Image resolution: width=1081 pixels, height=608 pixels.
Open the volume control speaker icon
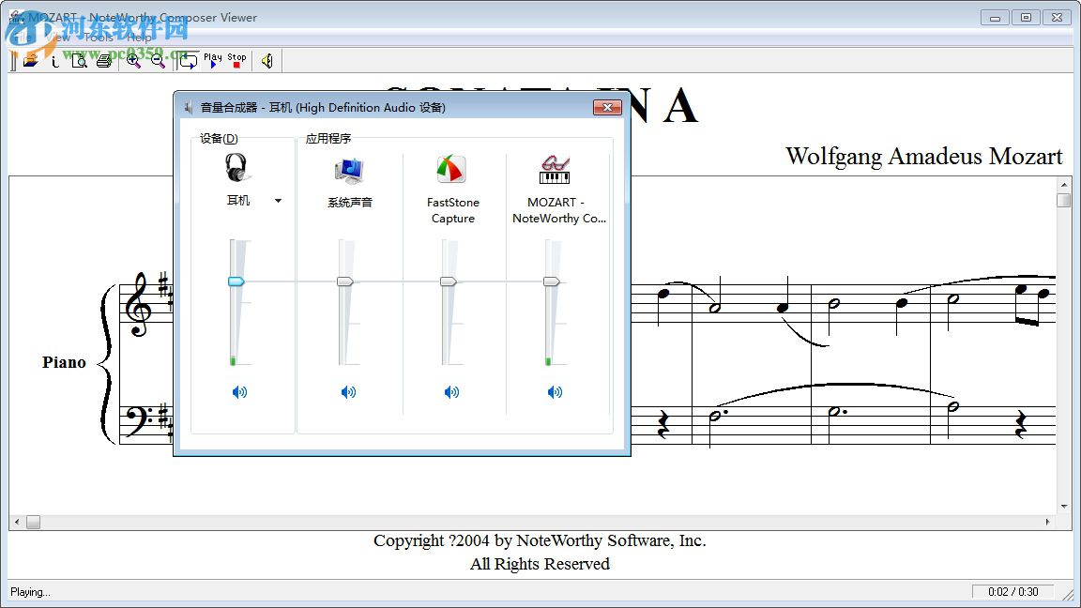266,60
